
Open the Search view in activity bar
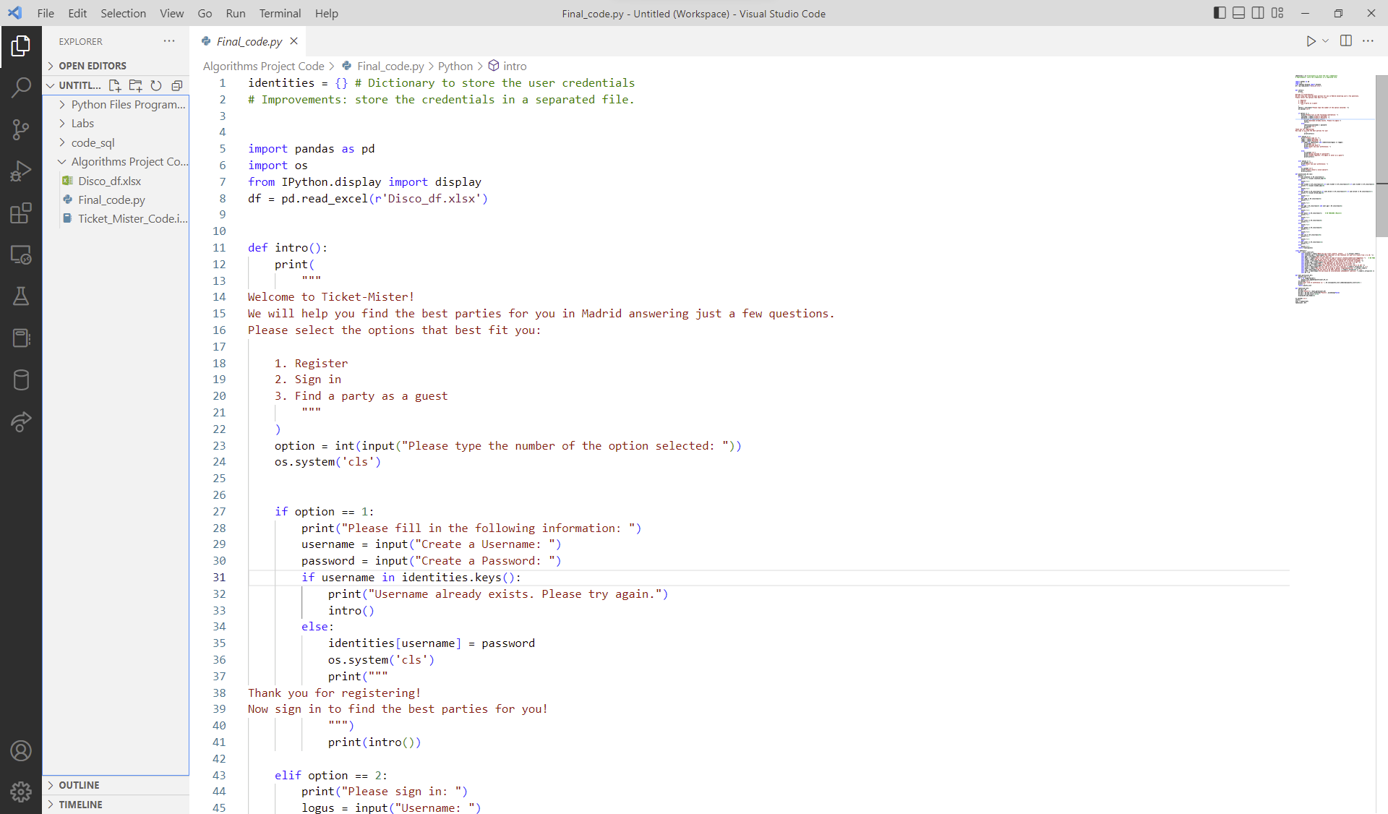(x=21, y=87)
